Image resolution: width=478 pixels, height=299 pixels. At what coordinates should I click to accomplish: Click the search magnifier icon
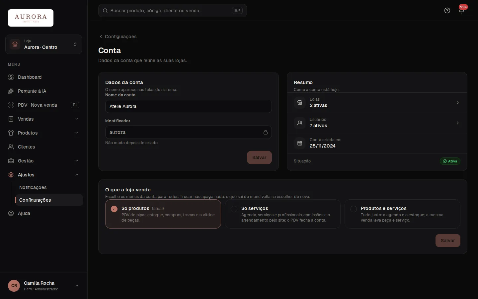click(105, 11)
